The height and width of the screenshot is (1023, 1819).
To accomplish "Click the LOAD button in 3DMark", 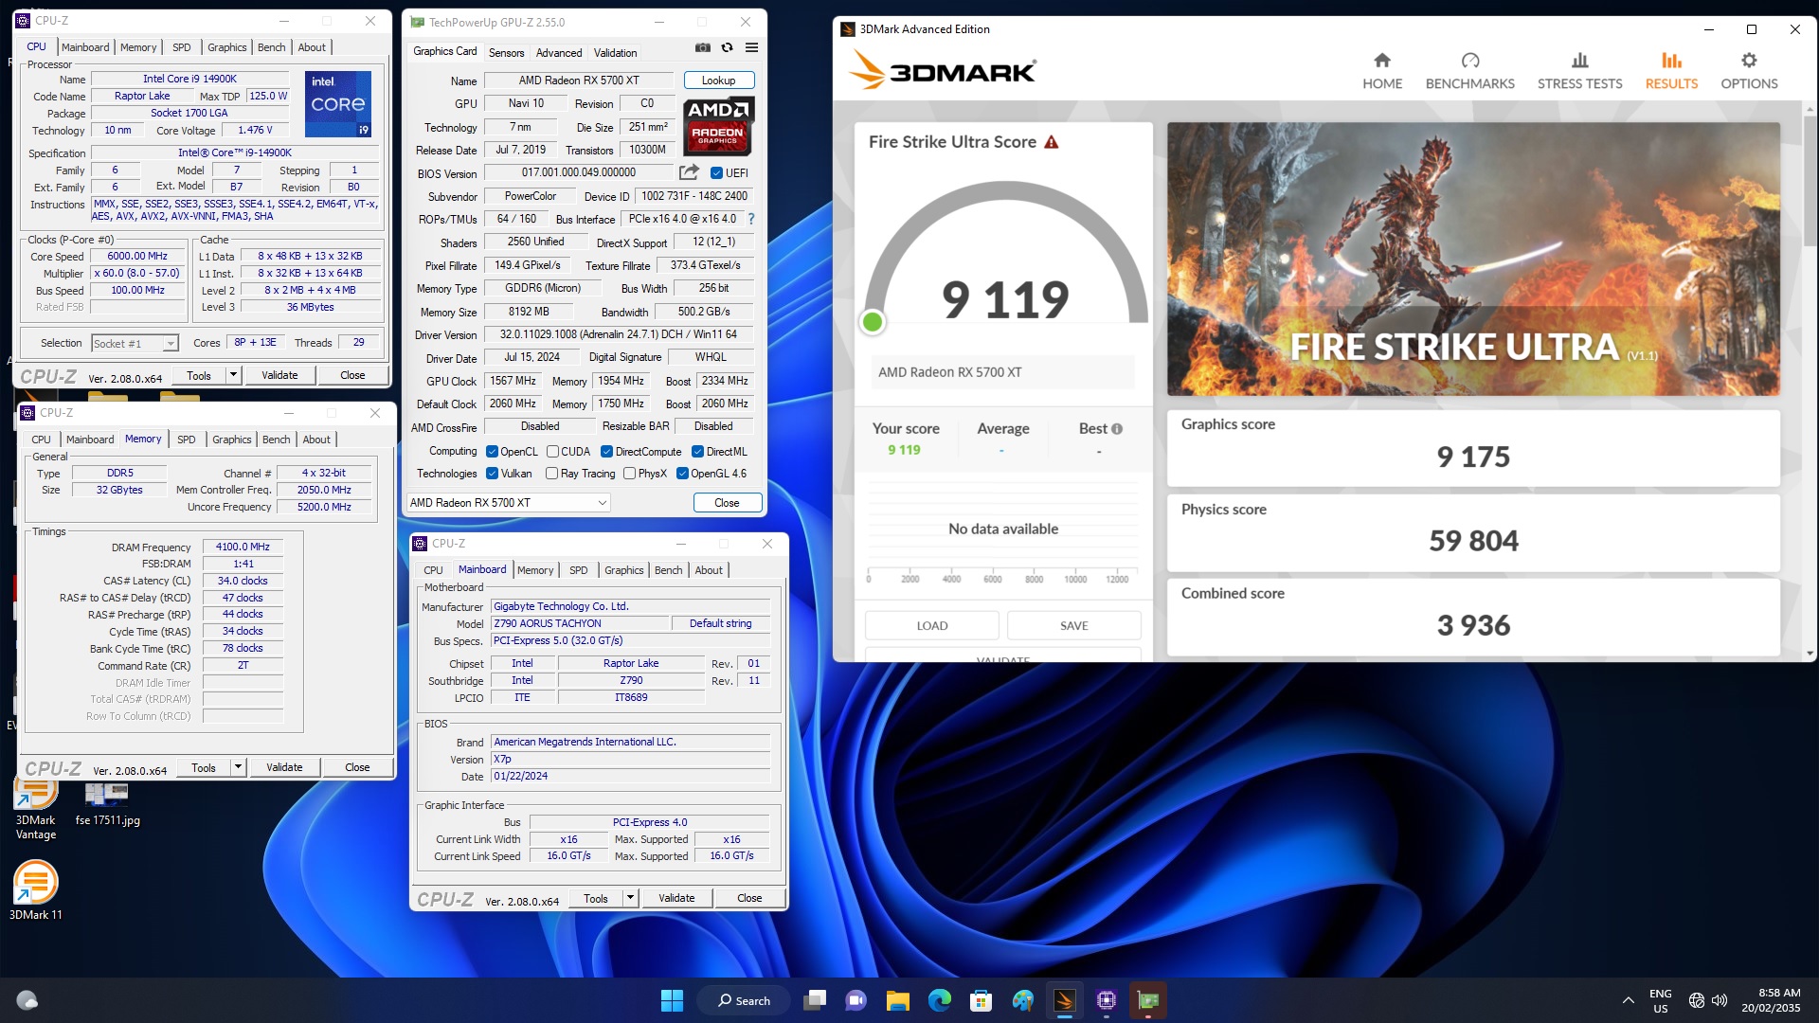I will pyautogui.click(x=931, y=625).
